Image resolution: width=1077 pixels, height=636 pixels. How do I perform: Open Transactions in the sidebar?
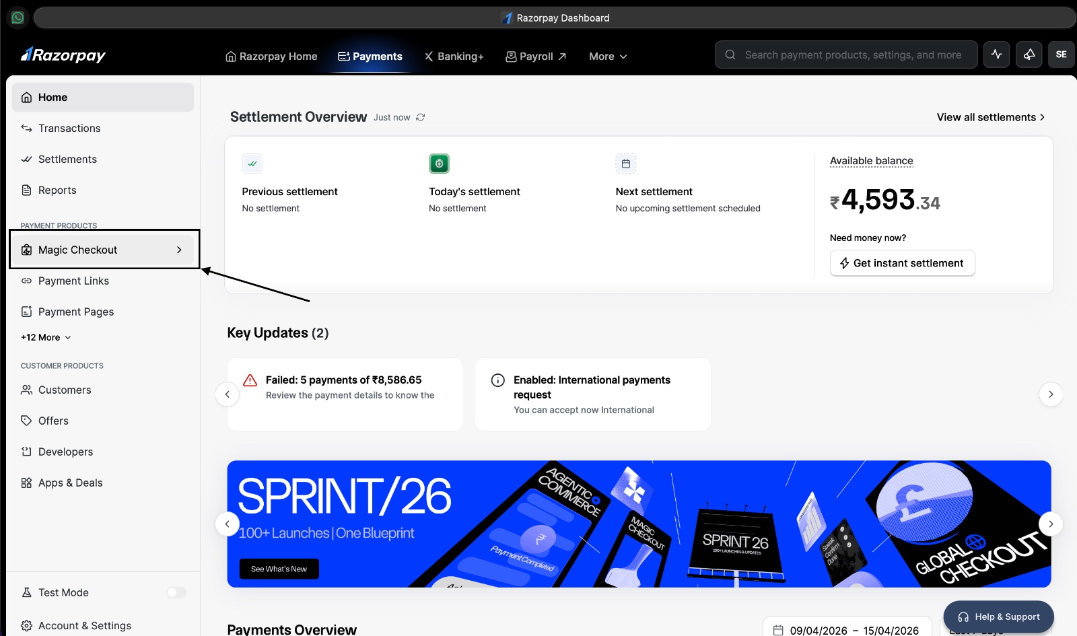(69, 128)
